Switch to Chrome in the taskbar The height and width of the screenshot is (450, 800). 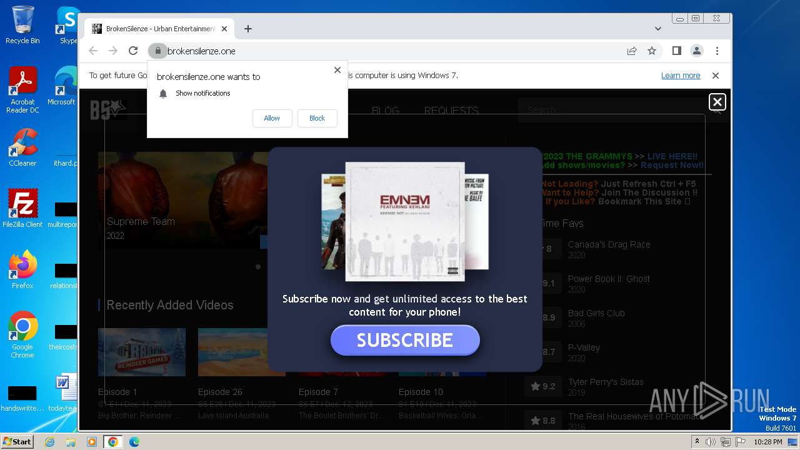pyautogui.click(x=113, y=442)
